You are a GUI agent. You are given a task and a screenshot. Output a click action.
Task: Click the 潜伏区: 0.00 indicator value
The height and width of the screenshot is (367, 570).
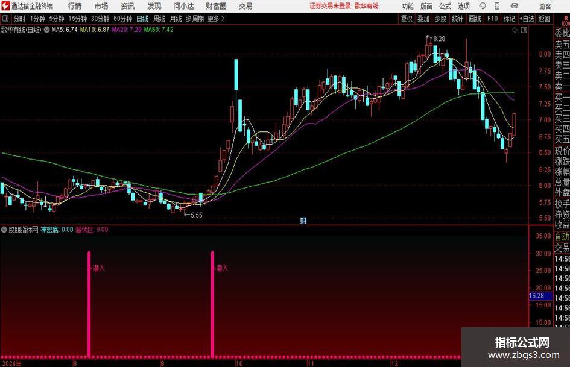(x=92, y=230)
